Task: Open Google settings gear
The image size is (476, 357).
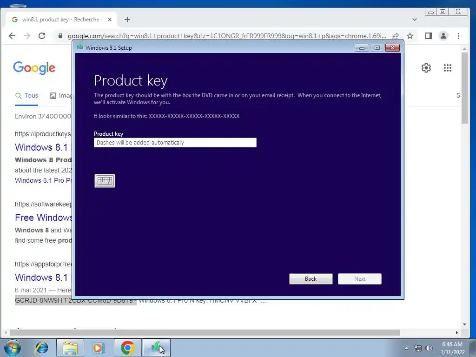Action: tap(426, 68)
